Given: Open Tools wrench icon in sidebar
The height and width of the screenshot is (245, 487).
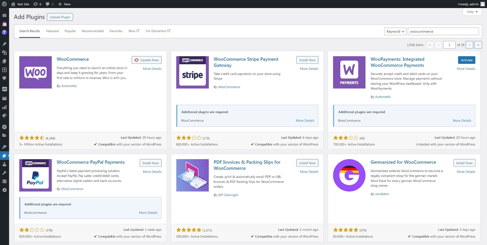Looking at the screenshot, I should click(x=4, y=173).
